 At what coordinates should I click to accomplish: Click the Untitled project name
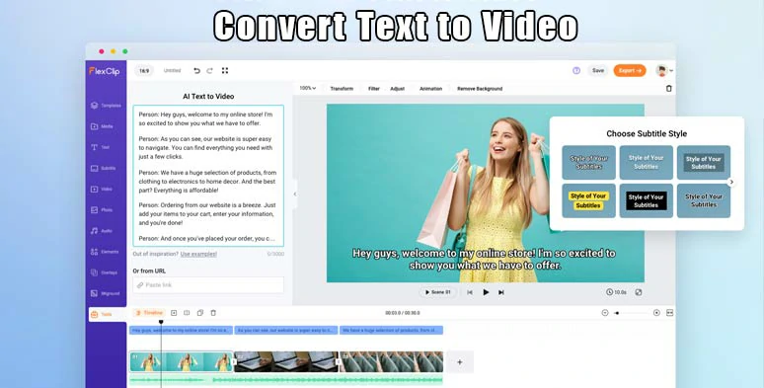tap(172, 71)
